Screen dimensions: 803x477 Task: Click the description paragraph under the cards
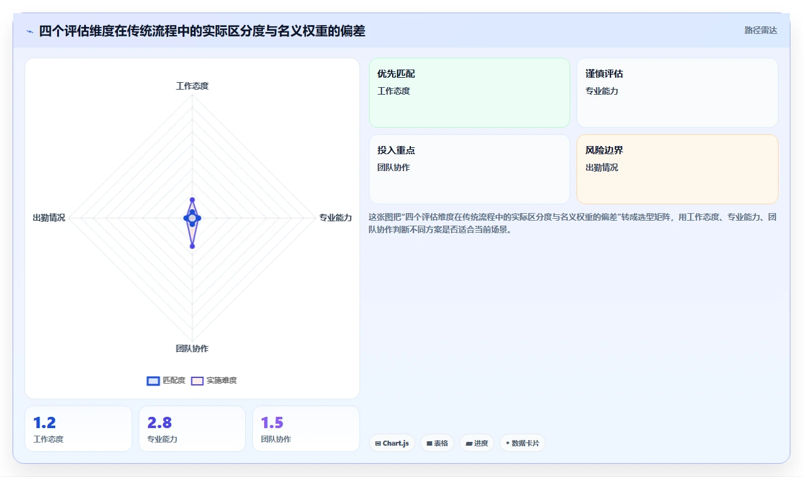tap(573, 223)
